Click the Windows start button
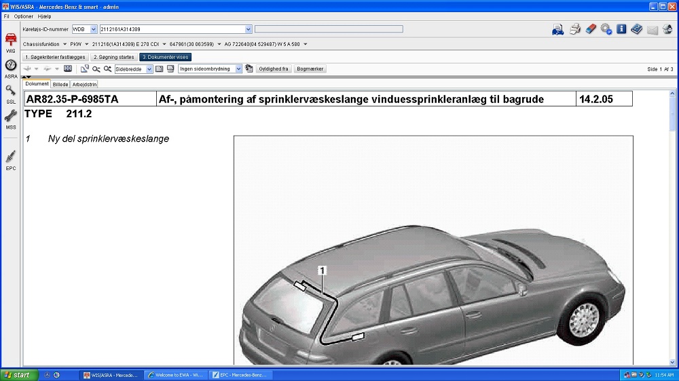The height and width of the screenshot is (381, 679). [18, 375]
